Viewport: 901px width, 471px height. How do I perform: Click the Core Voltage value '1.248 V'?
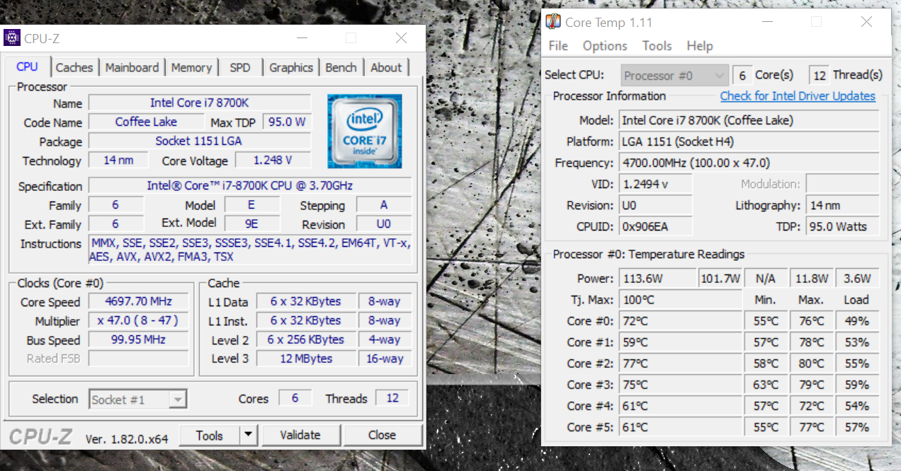click(273, 160)
